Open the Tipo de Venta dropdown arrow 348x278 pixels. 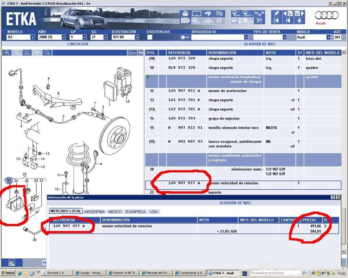[285, 37]
